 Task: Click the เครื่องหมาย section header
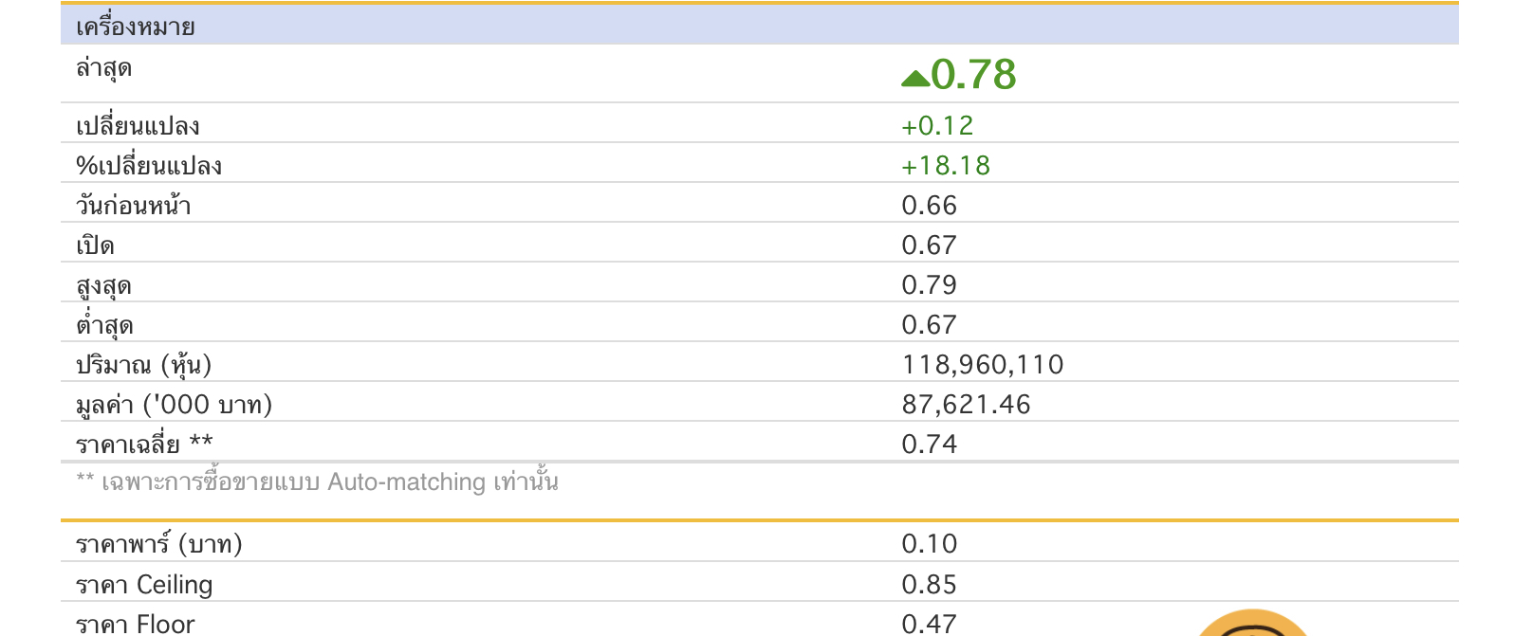[x=136, y=27]
